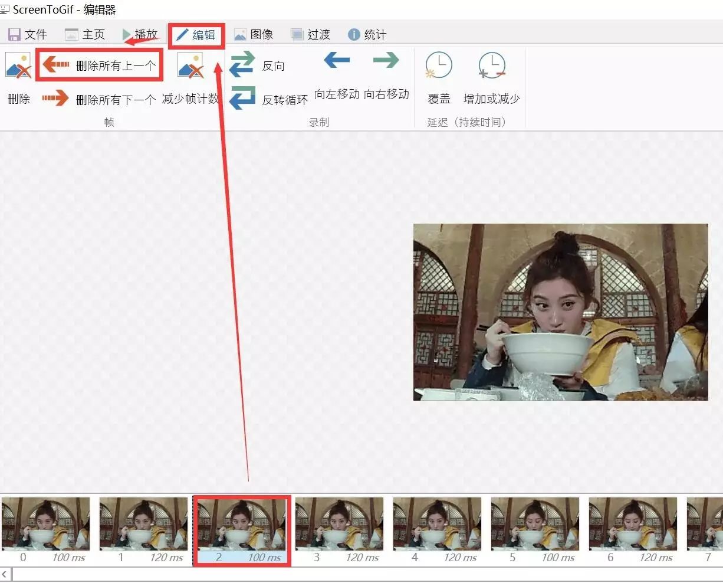Select frame 2 thumbnail
The image size is (723, 583).
(242, 524)
